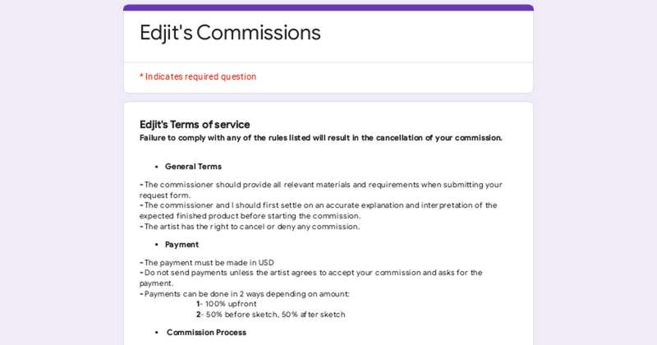
Task: Click the 'request form.' continuation line
Action: (165, 195)
